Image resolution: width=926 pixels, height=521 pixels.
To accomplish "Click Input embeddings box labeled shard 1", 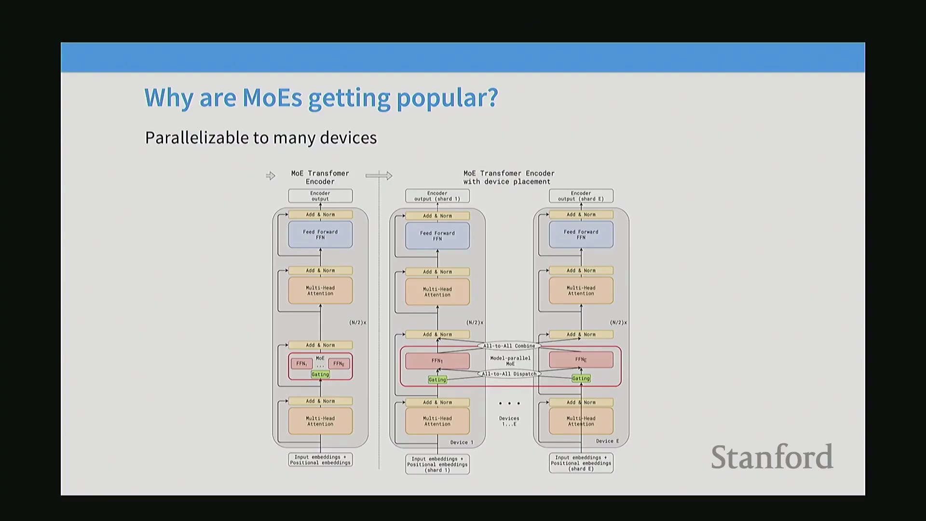I will [x=437, y=464].
